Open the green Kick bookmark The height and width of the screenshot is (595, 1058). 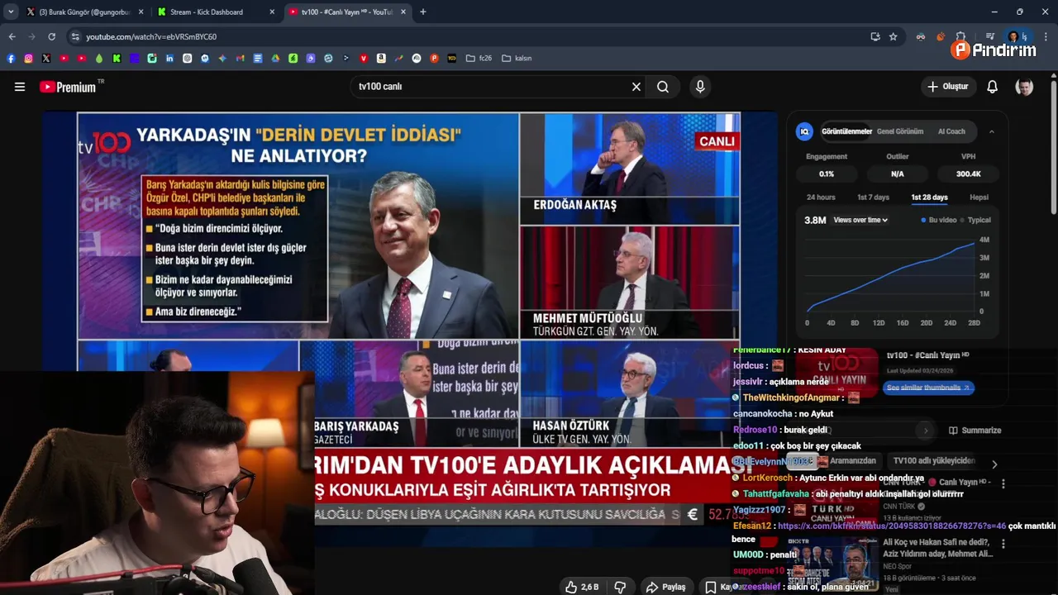pos(117,59)
